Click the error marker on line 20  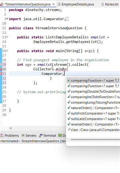(1, 69)
